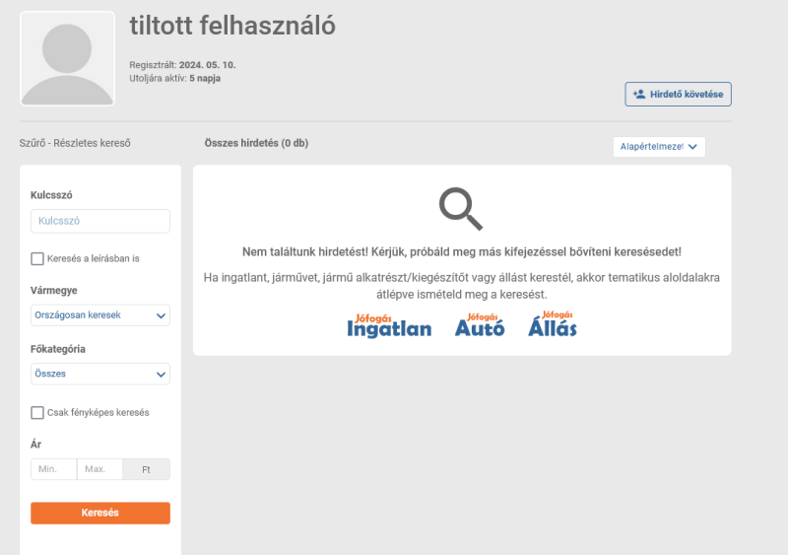Click the Kulcsszó keyword input field

pyautogui.click(x=100, y=221)
